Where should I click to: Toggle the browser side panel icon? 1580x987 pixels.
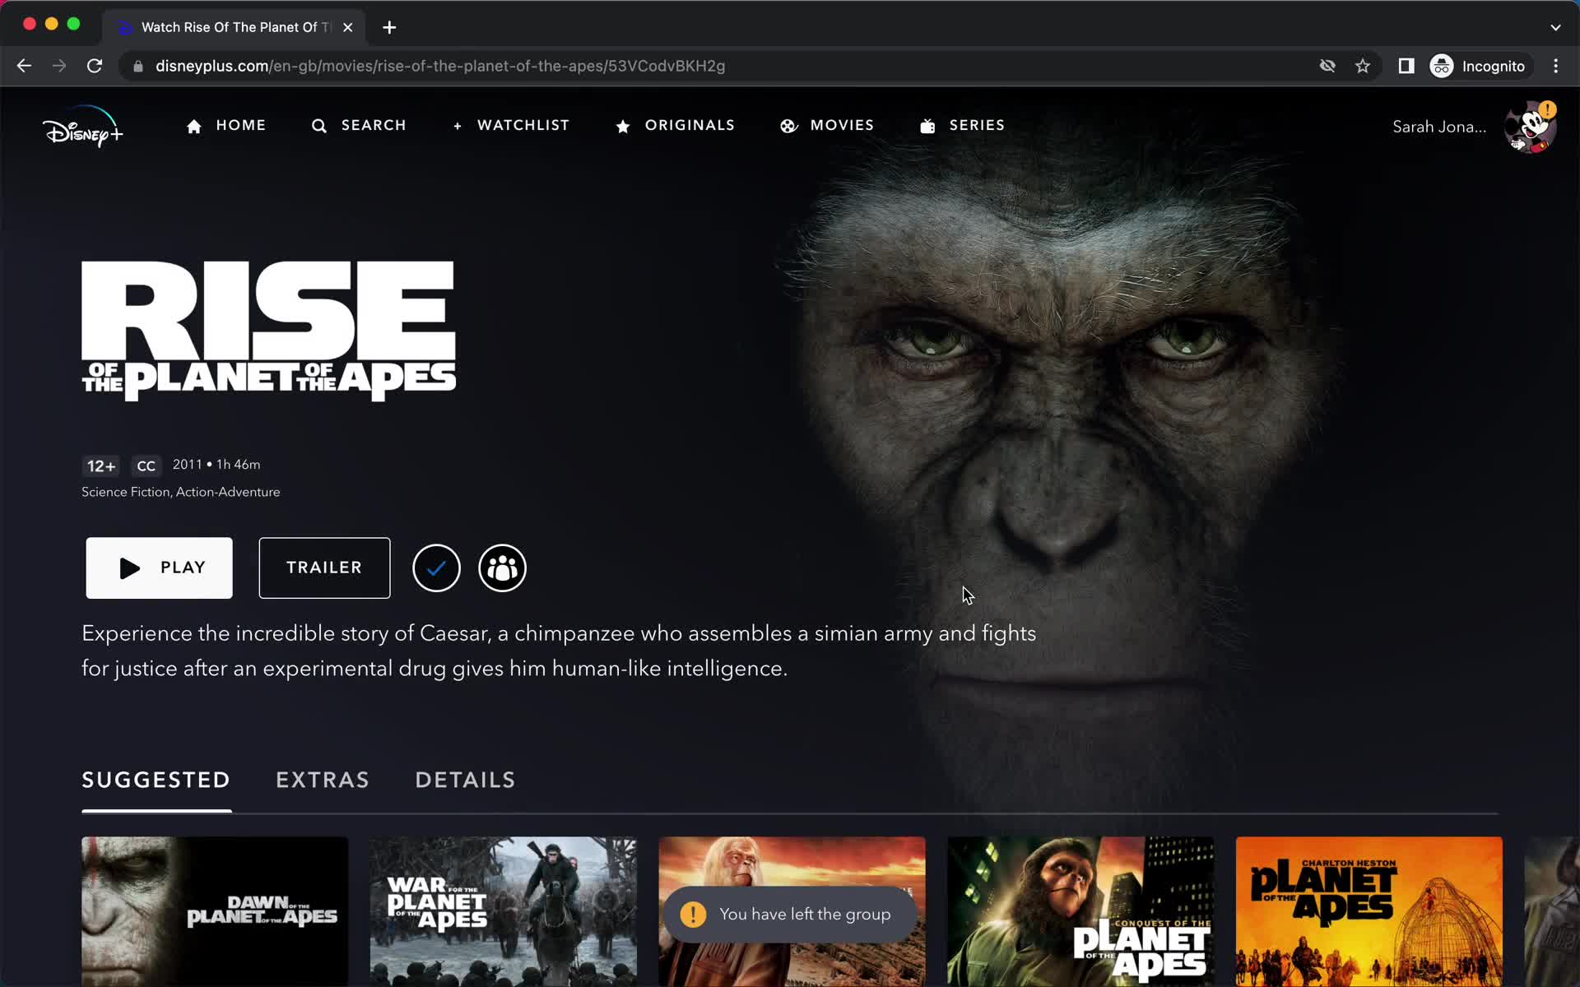tap(1406, 66)
